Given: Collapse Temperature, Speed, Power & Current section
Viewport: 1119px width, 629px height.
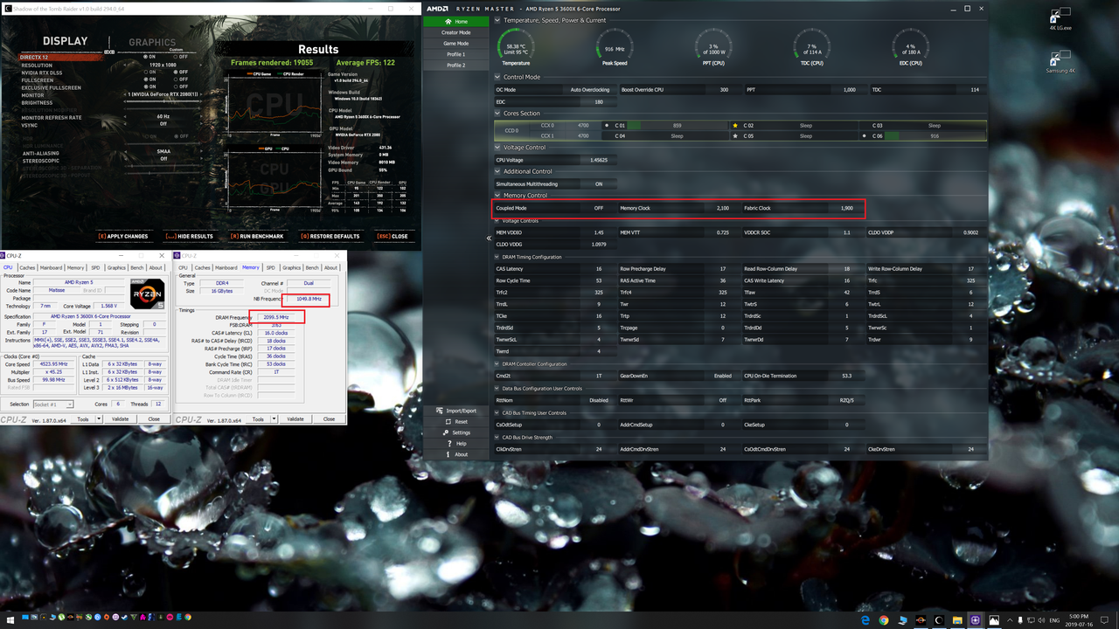Looking at the screenshot, I should 498,20.
